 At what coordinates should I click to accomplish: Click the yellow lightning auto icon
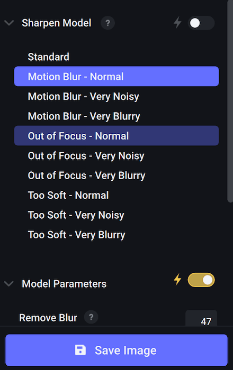coord(177,280)
